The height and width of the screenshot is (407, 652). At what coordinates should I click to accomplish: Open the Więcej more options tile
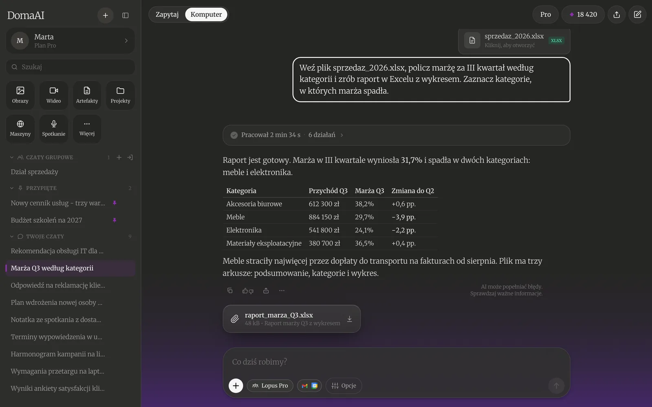[87, 128]
